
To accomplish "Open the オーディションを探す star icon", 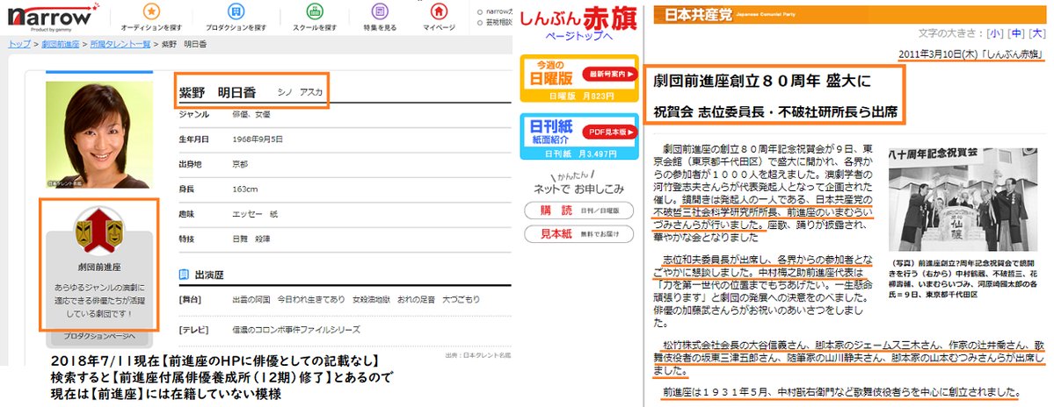I will point(151,11).
